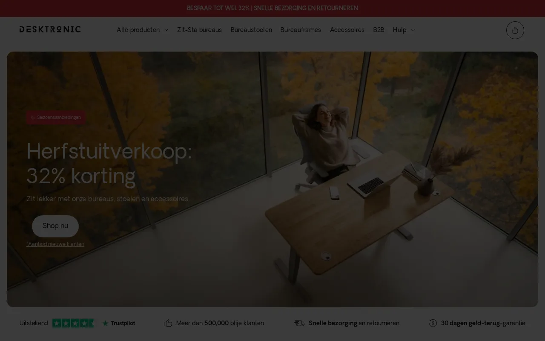The width and height of the screenshot is (545, 341).
Task: Click the Desktronic logo
Action: [x=50, y=29]
